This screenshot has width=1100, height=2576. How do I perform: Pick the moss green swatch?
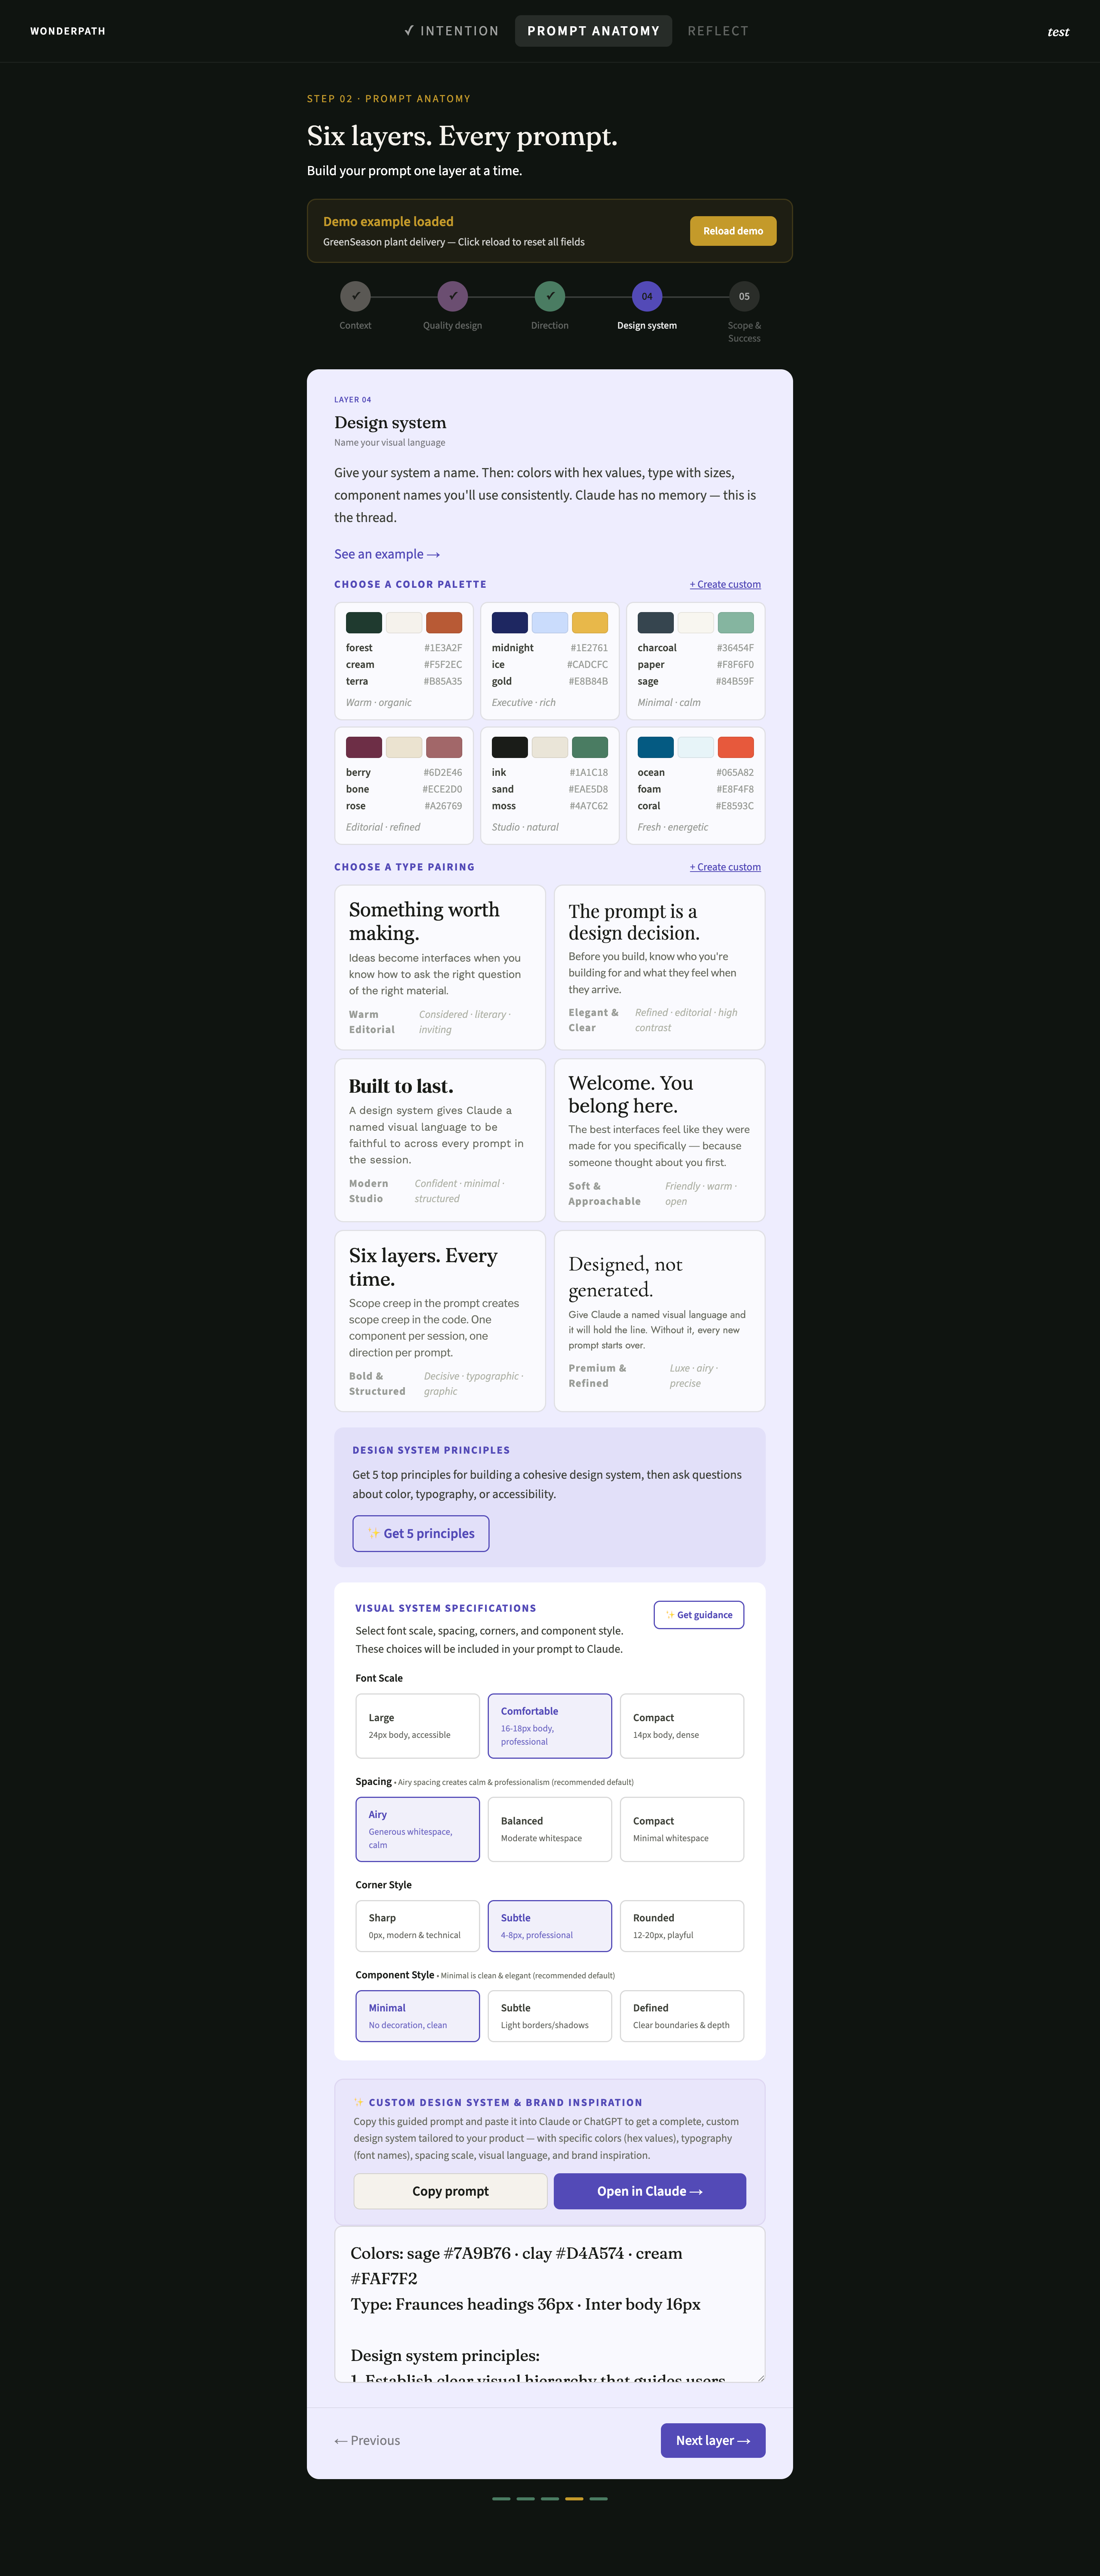pos(590,747)
